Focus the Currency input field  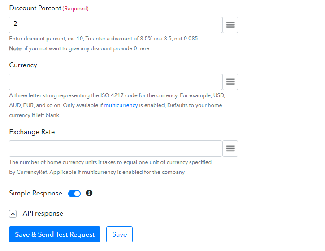[116, 82]
